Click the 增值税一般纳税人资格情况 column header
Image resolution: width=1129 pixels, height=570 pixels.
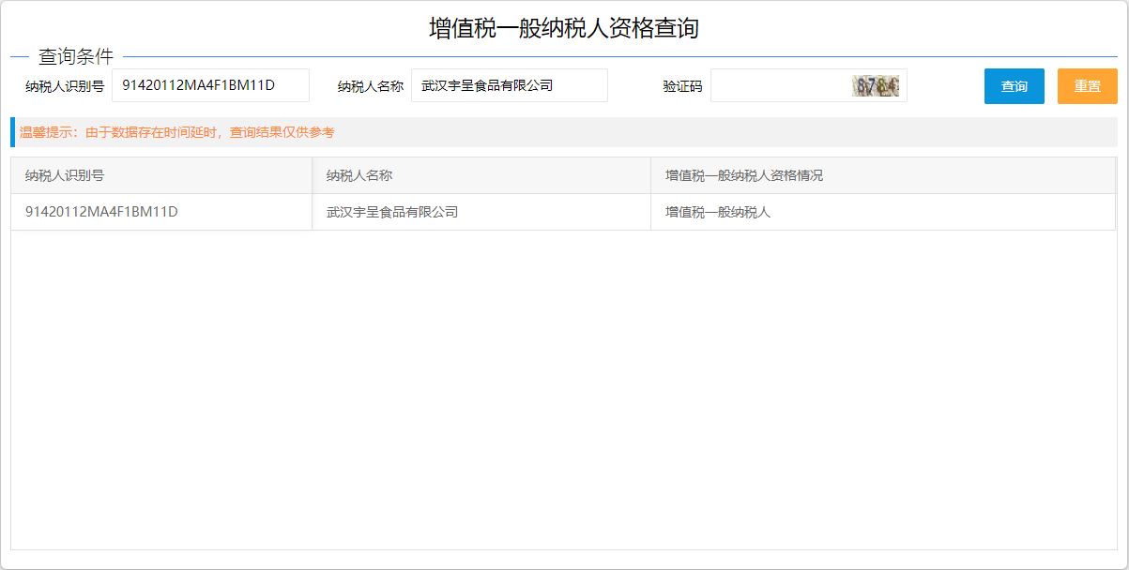pos(744,175)
